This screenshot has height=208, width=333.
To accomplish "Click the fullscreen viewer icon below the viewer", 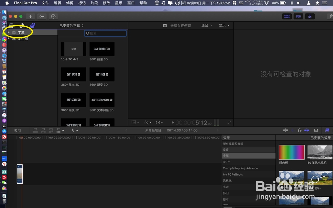I will click(229, 122).
